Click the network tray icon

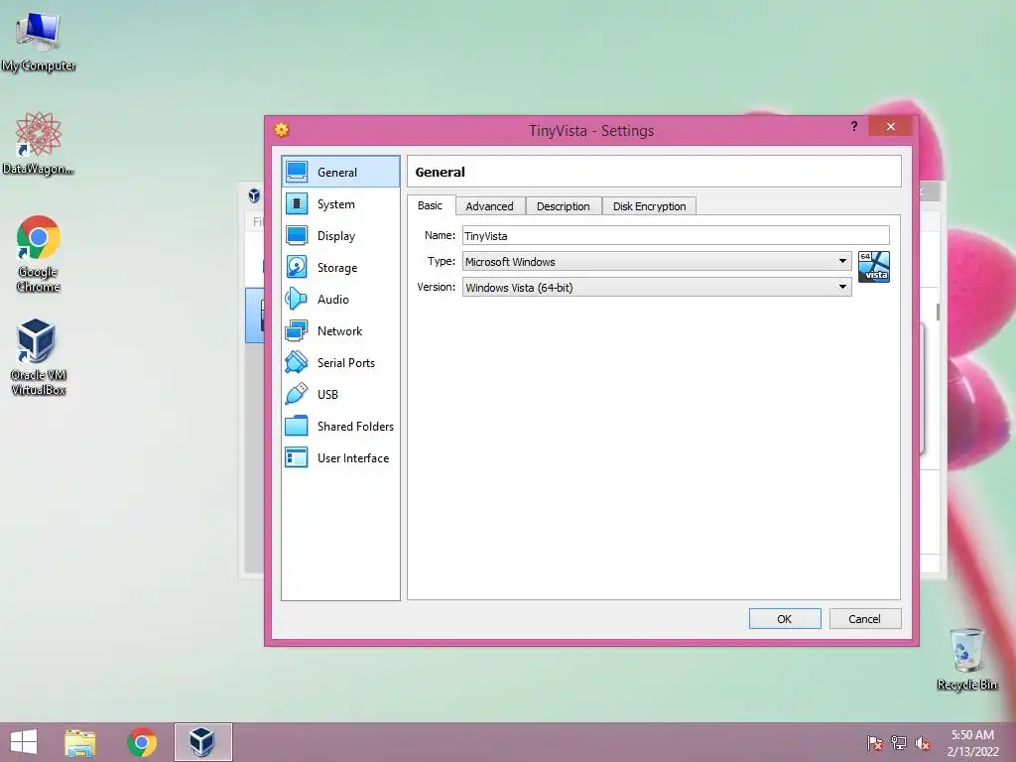pos(899,743)
